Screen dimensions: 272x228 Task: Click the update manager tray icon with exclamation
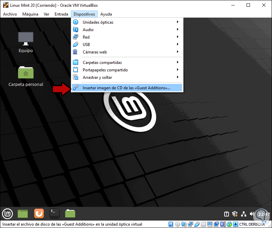pos(226,214)
